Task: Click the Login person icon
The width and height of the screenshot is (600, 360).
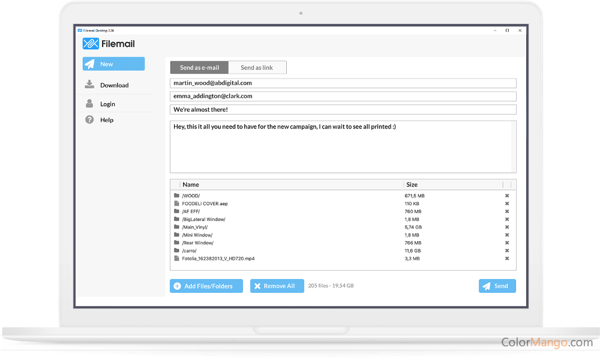Action: click(x=89, y=103)
